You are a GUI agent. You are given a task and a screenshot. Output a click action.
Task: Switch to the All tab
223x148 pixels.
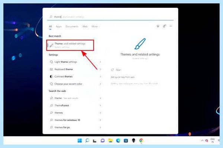coord(50,27)
